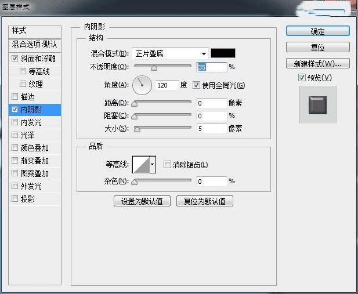
Task: Select the 投影 style label
Action: point(28,199)
